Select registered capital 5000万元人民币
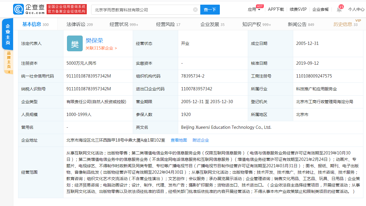366x206 pixels. point(81,63)
